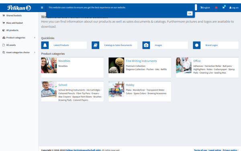Toggle the hamburger sidebar menu
Screen dimensions: 241x151
click(x=42, y=8)
